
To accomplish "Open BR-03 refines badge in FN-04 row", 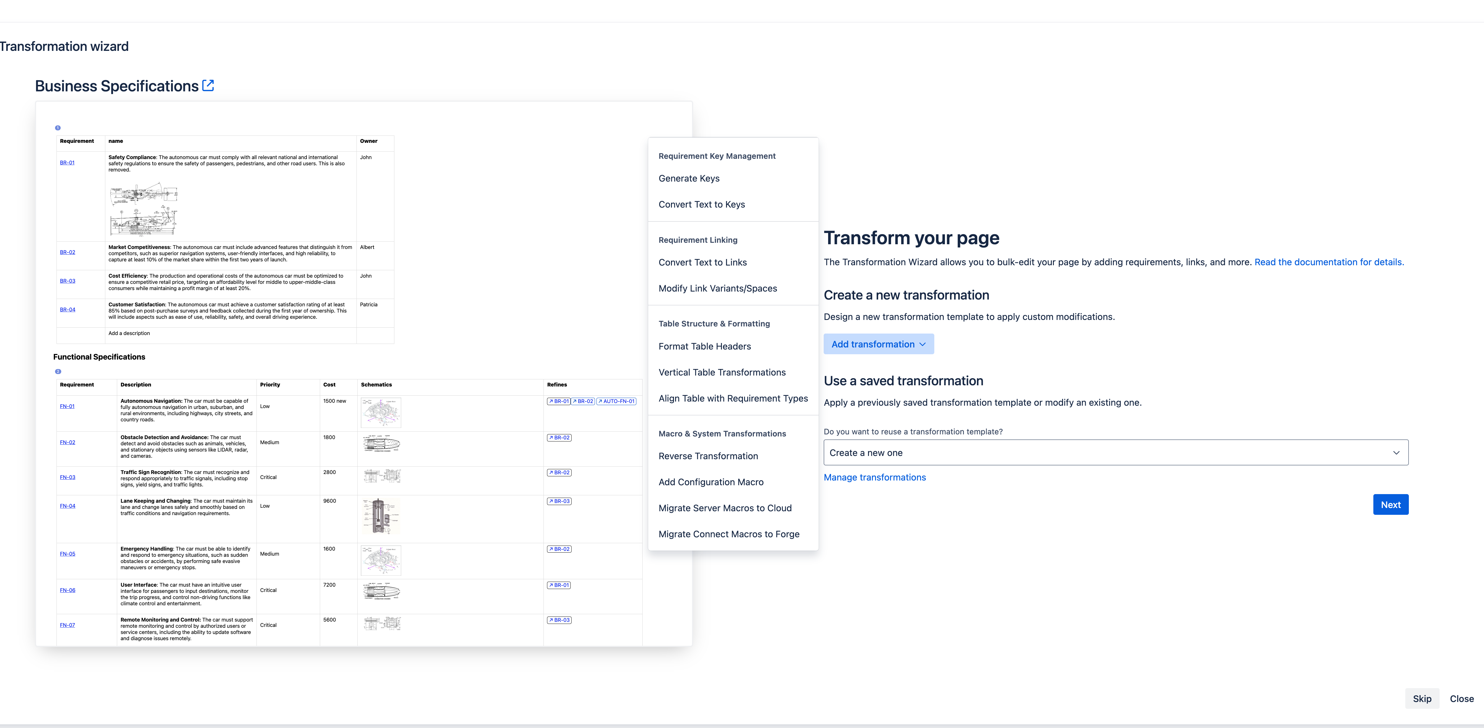I will [x=559, y=502].
